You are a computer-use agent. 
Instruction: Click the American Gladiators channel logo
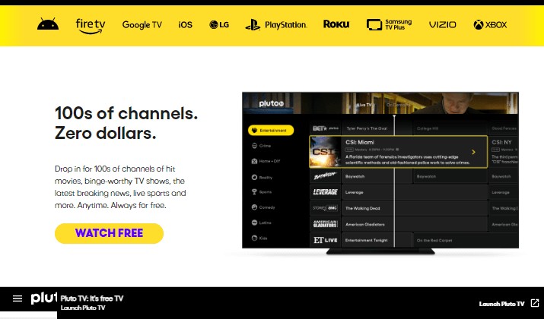[326, 224]
